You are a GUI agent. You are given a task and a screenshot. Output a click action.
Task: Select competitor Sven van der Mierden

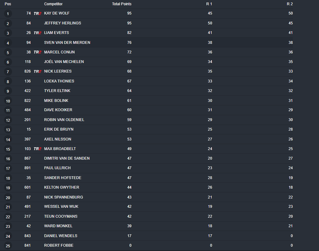click(x=67, y=43)
